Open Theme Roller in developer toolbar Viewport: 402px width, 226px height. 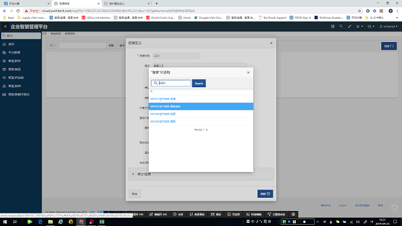tap(276, 215)
